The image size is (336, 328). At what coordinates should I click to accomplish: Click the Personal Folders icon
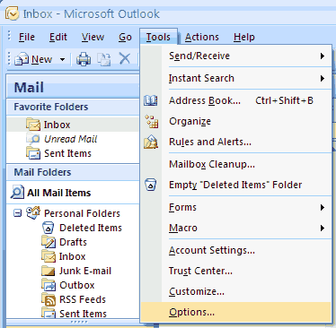[33, 212]
